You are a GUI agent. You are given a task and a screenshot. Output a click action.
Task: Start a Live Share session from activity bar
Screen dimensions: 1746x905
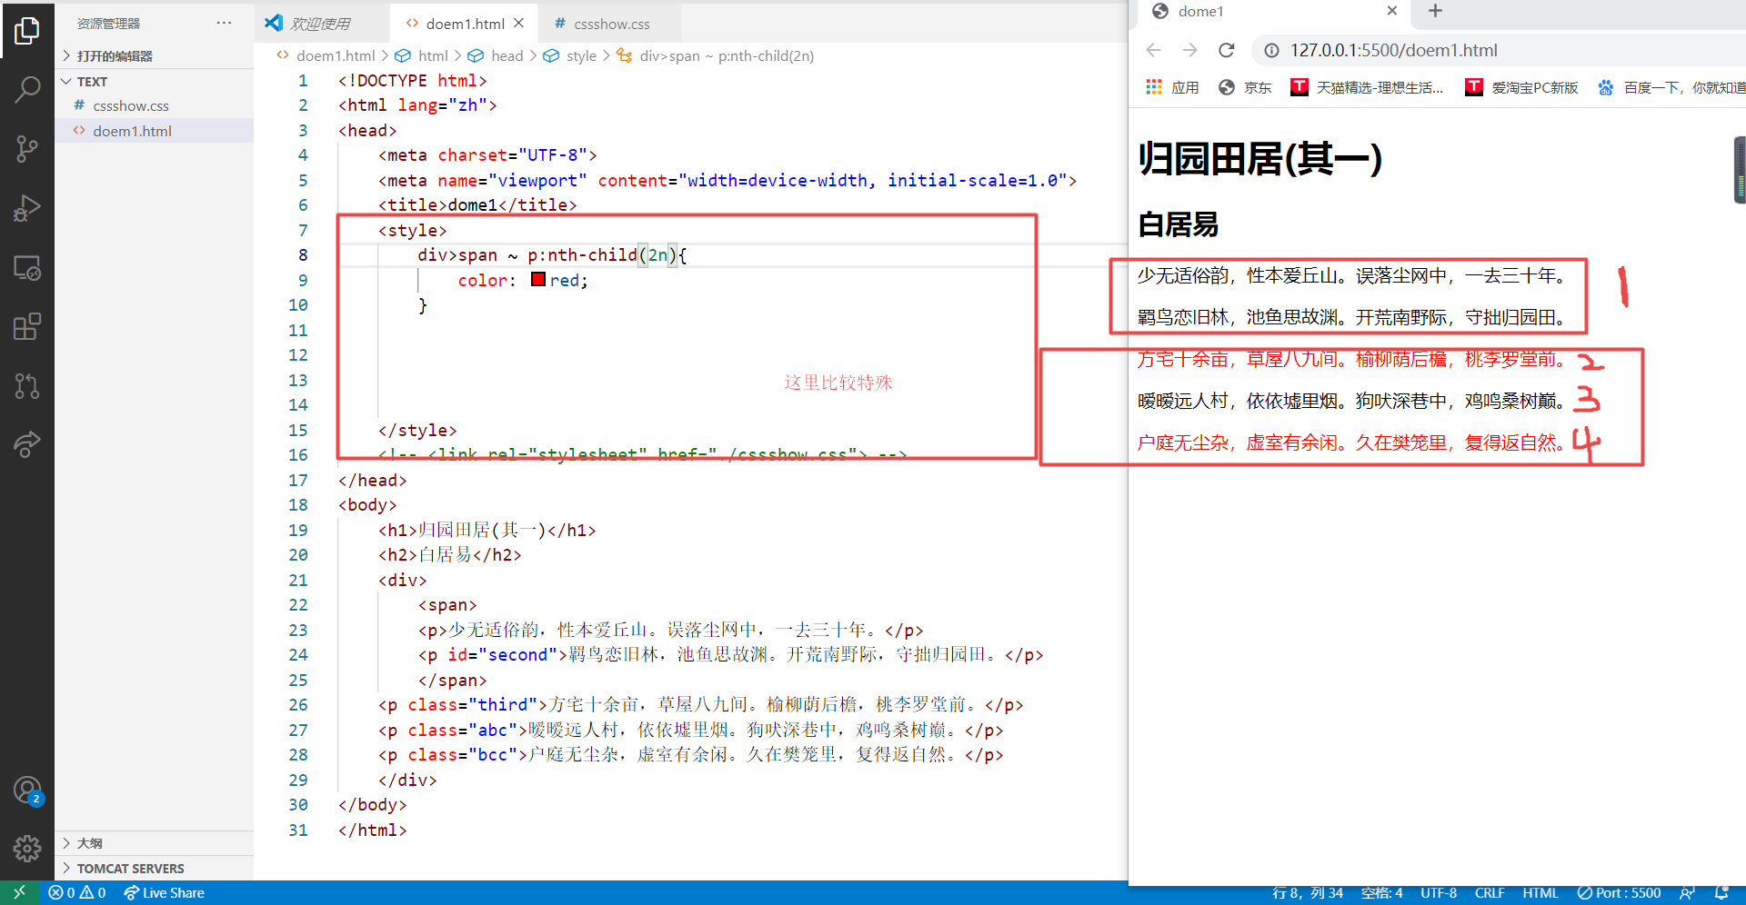tap(27, 444)
